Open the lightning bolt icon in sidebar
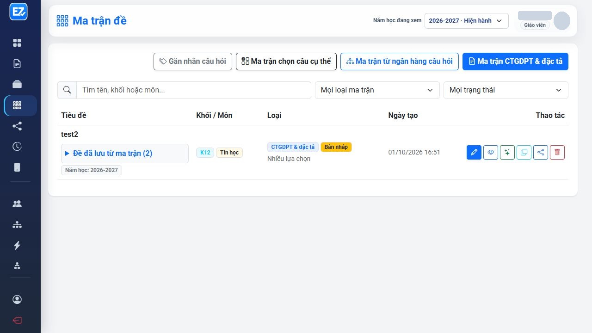 point(17,245)
